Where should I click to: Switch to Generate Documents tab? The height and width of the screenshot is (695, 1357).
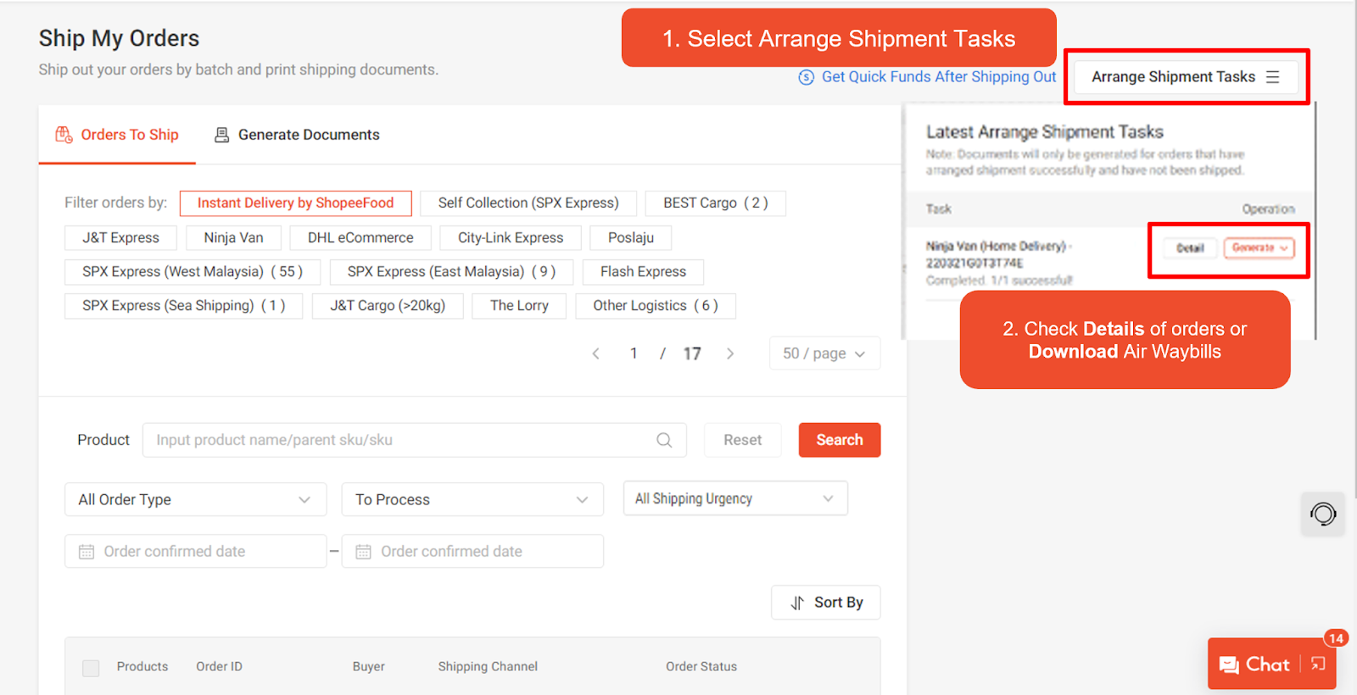pos(297,135)
